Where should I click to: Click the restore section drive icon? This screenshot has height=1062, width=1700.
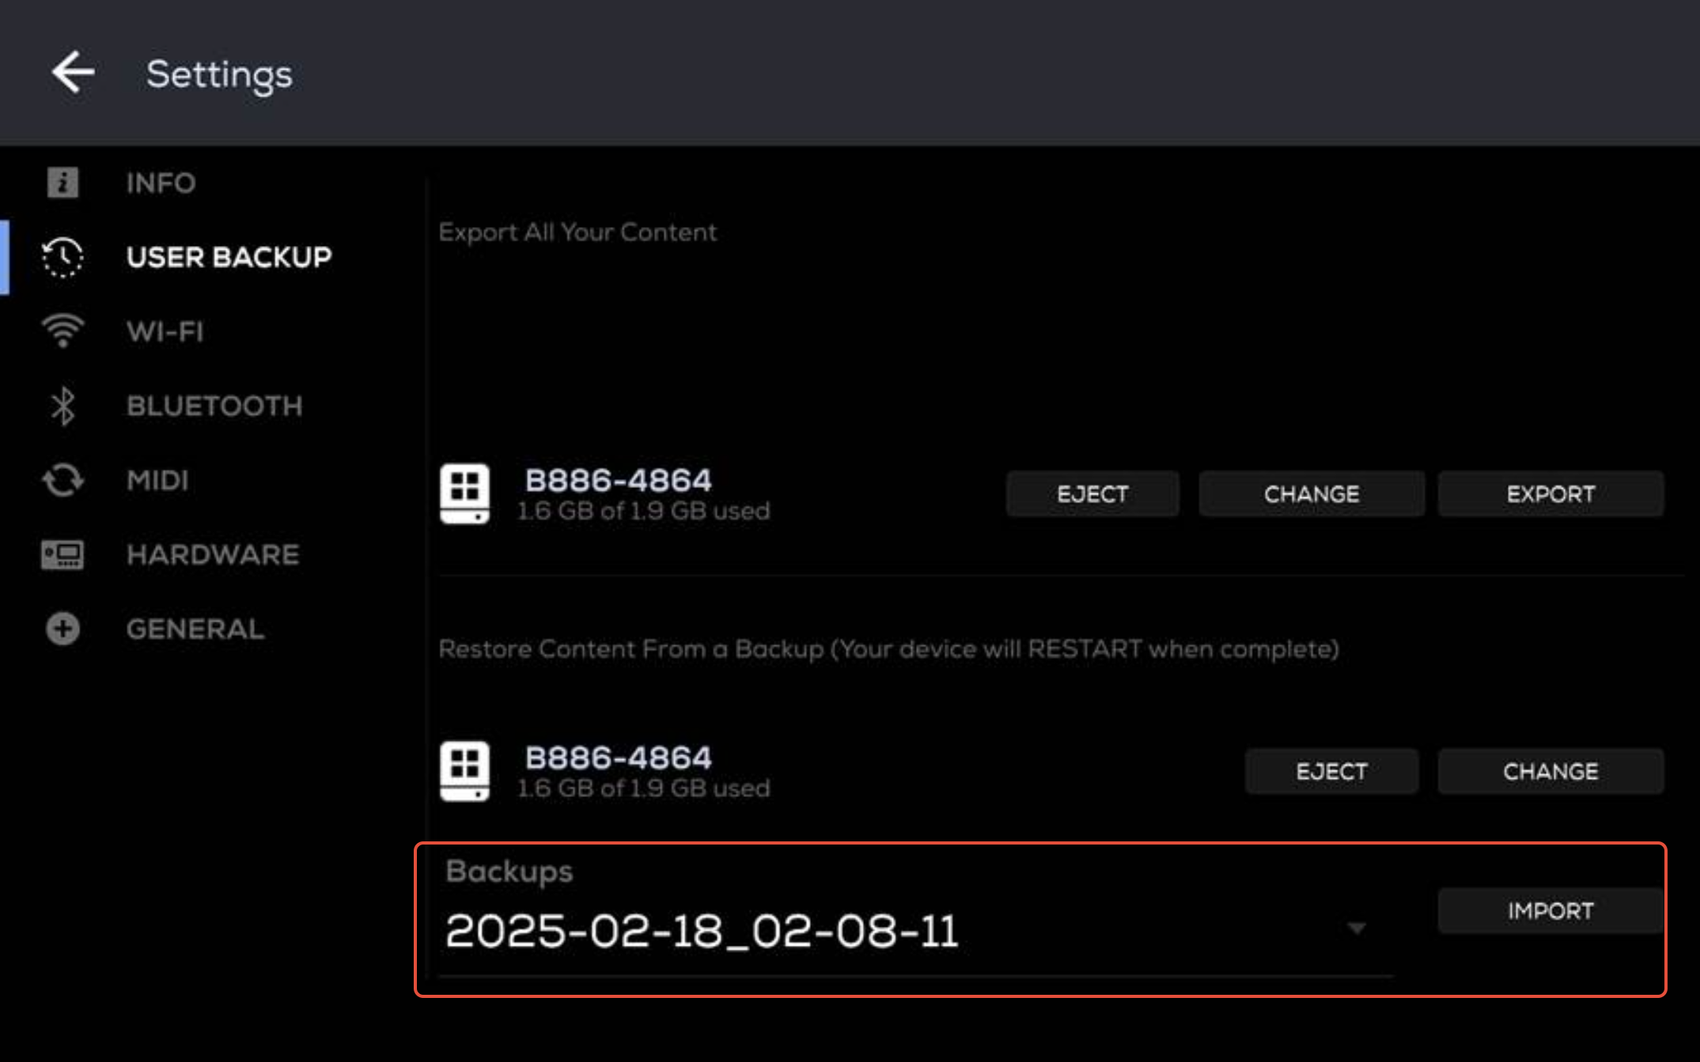click(464, 771)
